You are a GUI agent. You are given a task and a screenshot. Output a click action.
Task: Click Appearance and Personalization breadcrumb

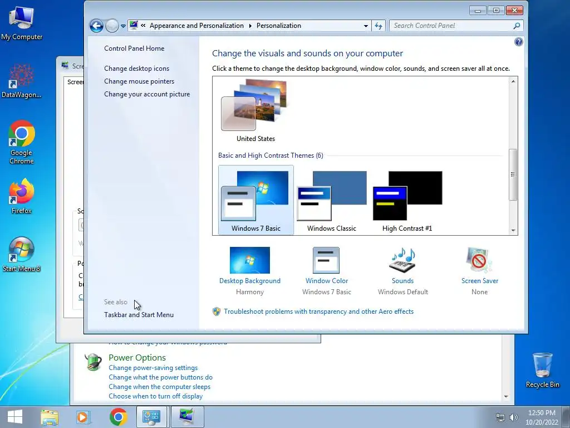click(196, 26)
